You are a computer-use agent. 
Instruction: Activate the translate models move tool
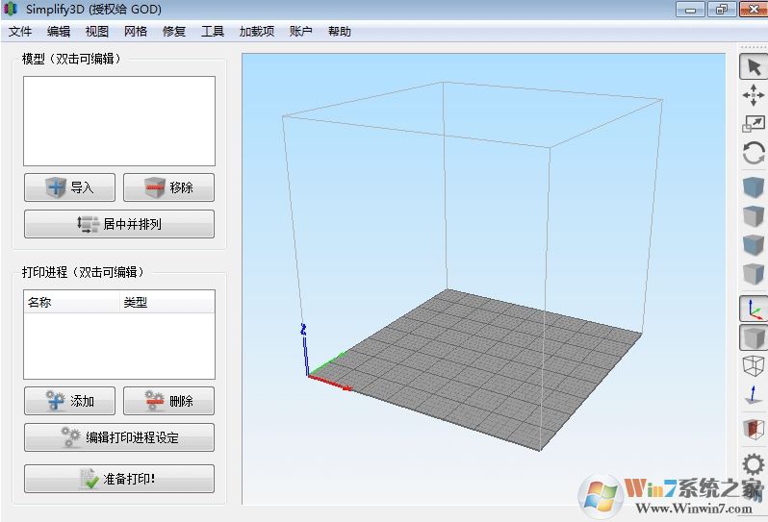pyautogui.click(x=754, y=95)
